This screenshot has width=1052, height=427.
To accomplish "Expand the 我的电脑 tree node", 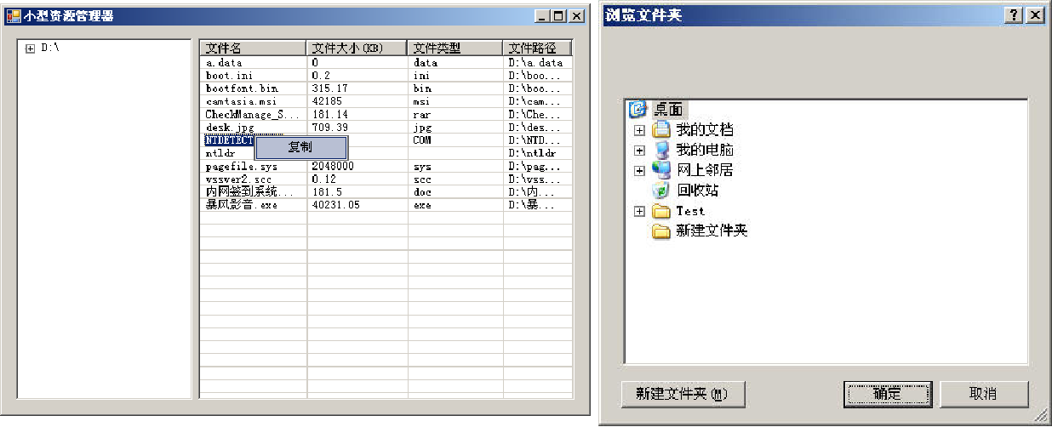I will [639, 151].
